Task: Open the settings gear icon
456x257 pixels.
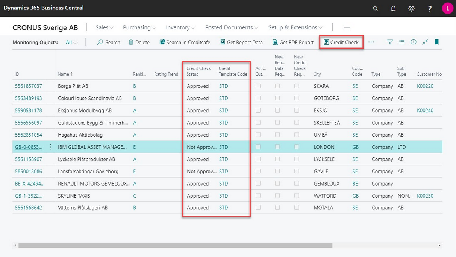Action: 411,8
